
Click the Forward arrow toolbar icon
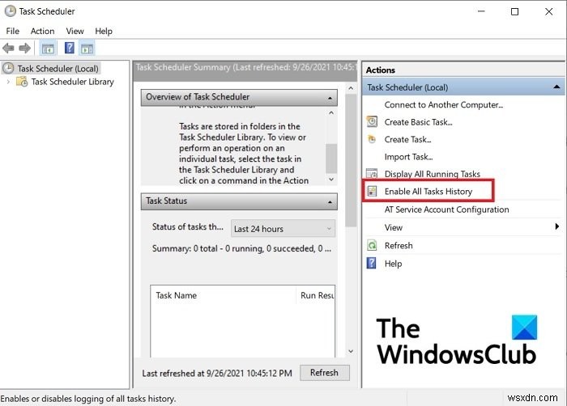(x=24, y=48)
